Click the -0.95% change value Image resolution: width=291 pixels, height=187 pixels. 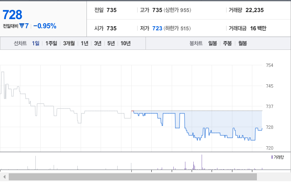pyautogui.click(x=45, y=26)
